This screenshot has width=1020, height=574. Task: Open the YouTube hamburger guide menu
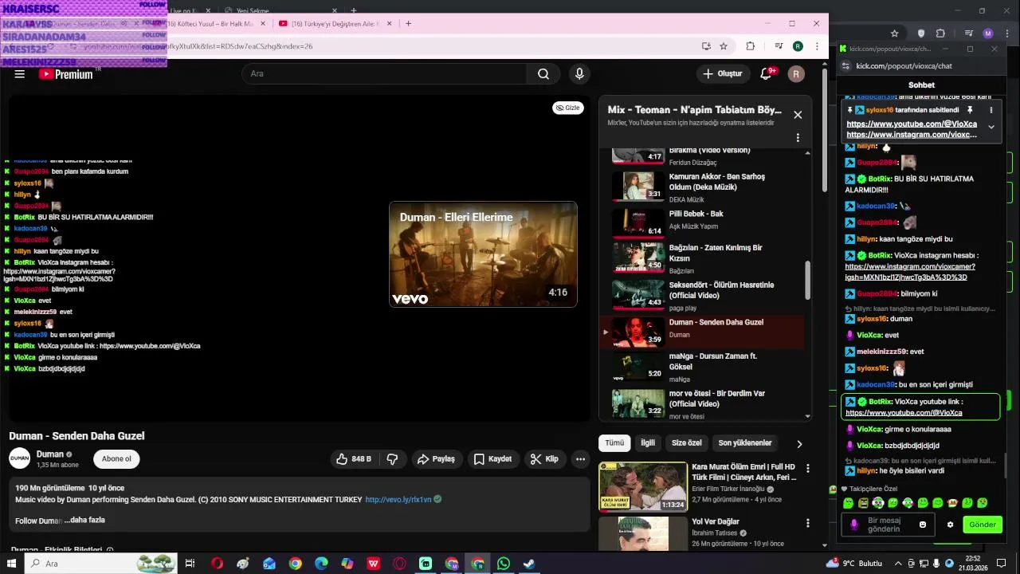pyautogui.click(x=20, y=74)
